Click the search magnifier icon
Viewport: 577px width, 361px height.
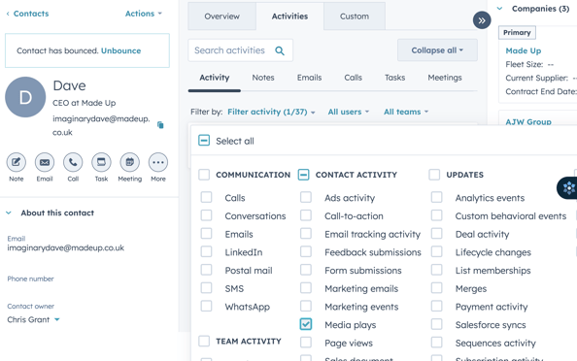[280, 50]
